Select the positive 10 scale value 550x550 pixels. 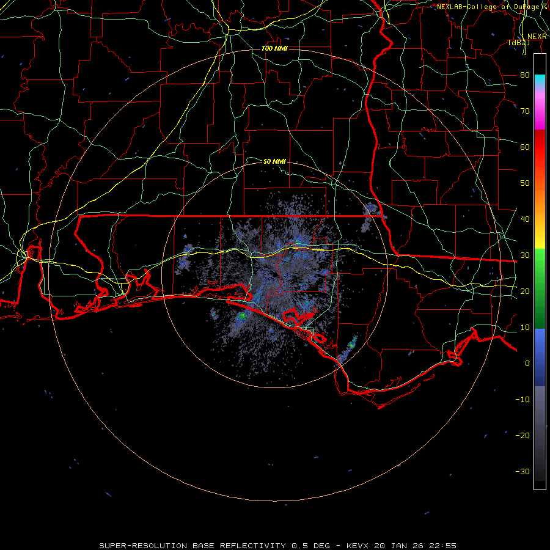pos(525,328)
